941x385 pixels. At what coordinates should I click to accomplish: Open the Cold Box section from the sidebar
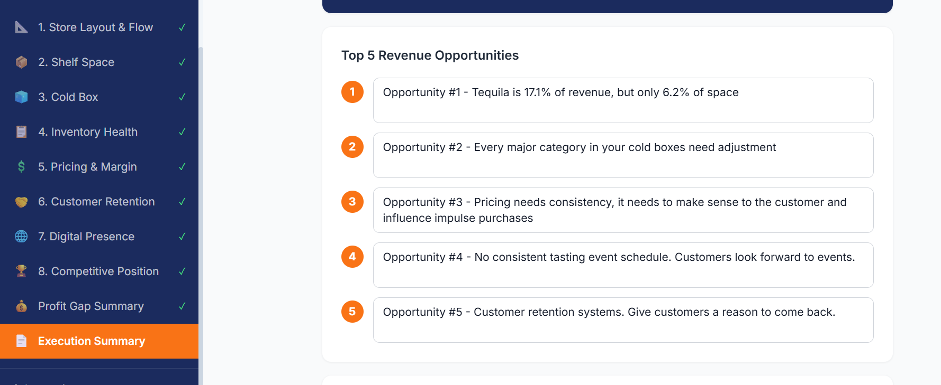pyautogui.click(x=68, y=97)
